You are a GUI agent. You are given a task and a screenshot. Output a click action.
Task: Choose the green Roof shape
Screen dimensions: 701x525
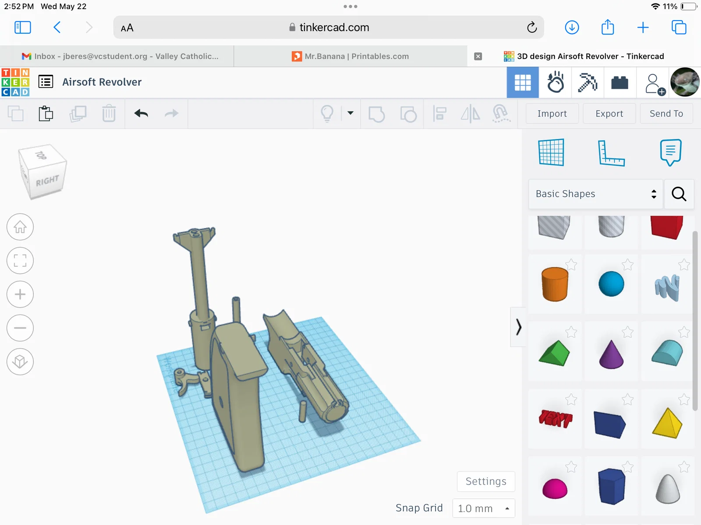pyautogui.click(x=554, y=353)
